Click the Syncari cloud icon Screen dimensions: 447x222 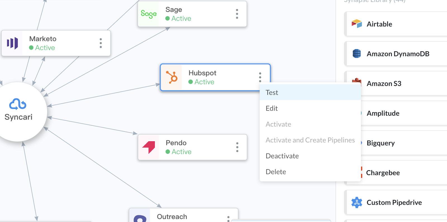[18, 104]
